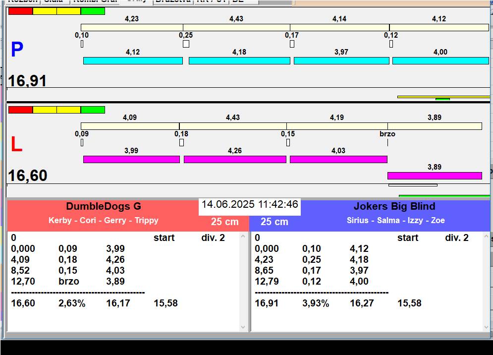Switch to the Kombi Graf tab

pyautogui.click(x=94, y=1)
